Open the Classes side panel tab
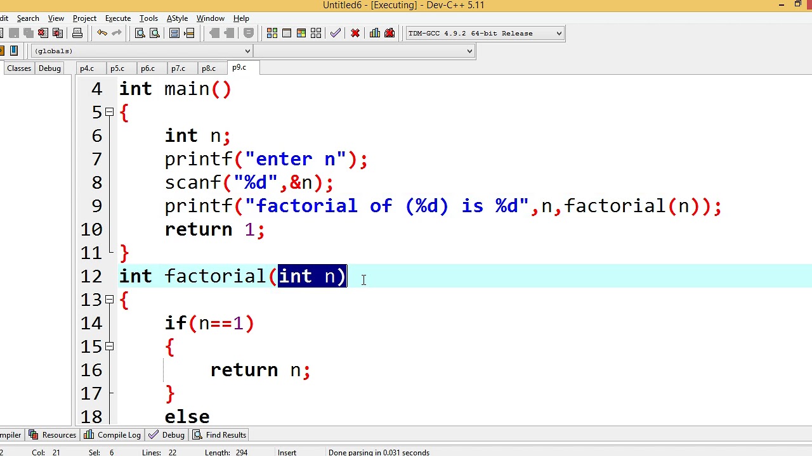This screenshot has width=812, height=456. tap(19, 68)
